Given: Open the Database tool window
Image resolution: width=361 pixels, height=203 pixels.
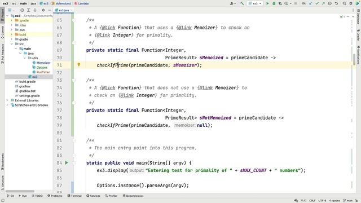Looking at the screenshot, I should pyautogui.click(x=359, y=17).
